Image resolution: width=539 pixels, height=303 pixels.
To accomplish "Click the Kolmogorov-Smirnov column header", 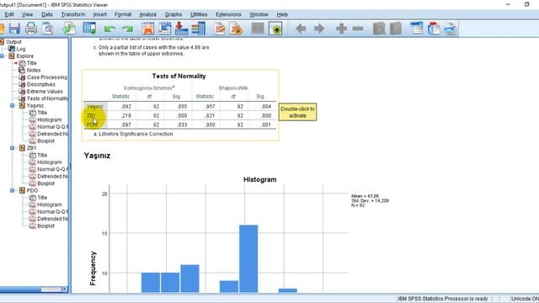I will point(148,88).
